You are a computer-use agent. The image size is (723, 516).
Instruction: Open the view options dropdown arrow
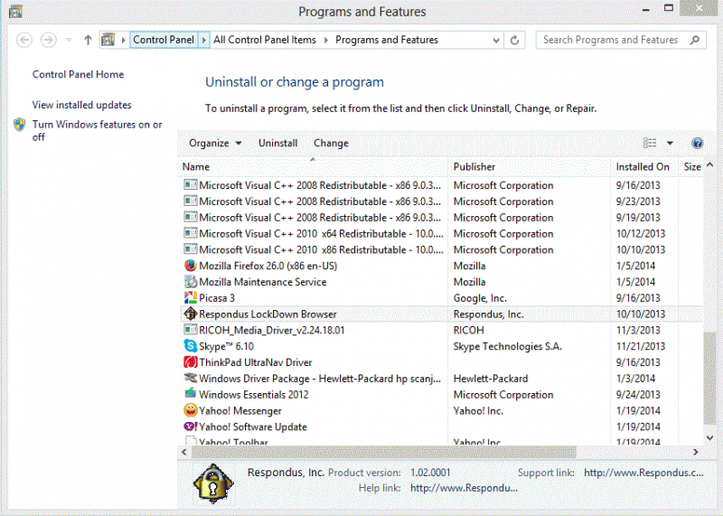coord(670,143)
